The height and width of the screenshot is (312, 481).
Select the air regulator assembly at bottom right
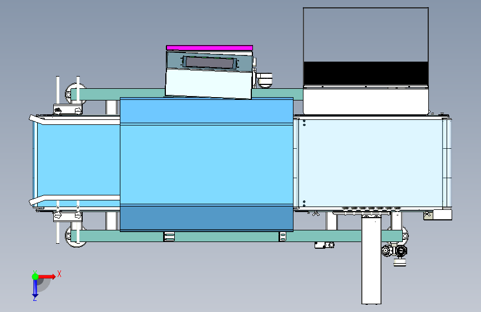pyautogui.click(x=395, y=253)
